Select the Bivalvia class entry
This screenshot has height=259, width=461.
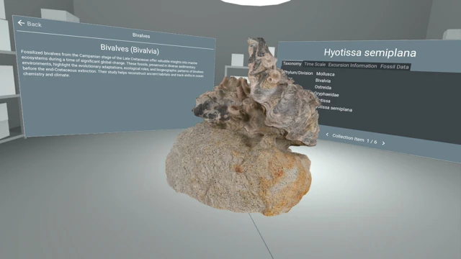pos(323,81)
